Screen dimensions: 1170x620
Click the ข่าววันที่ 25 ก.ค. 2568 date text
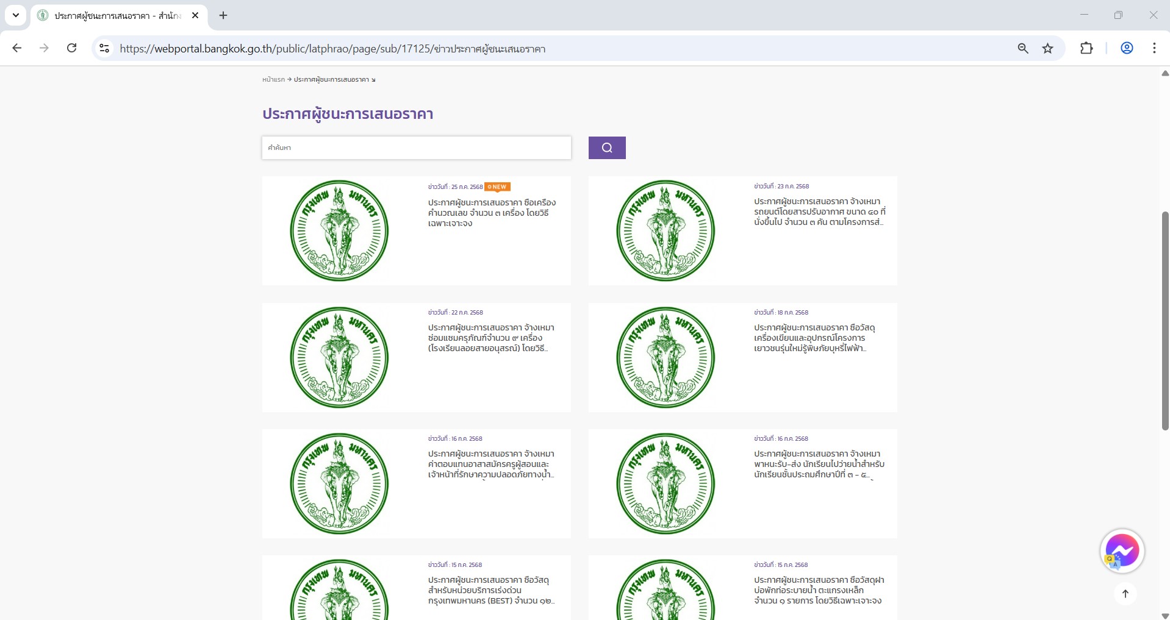[x=455, y=187]
